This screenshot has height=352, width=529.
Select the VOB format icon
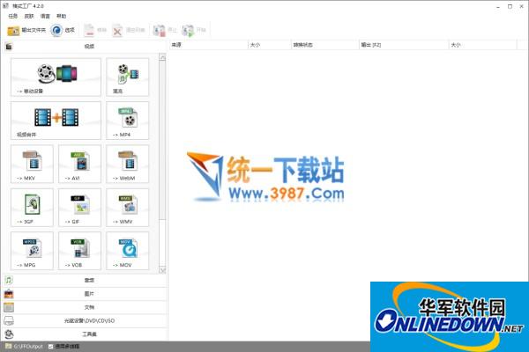click(x=80, y=251)
